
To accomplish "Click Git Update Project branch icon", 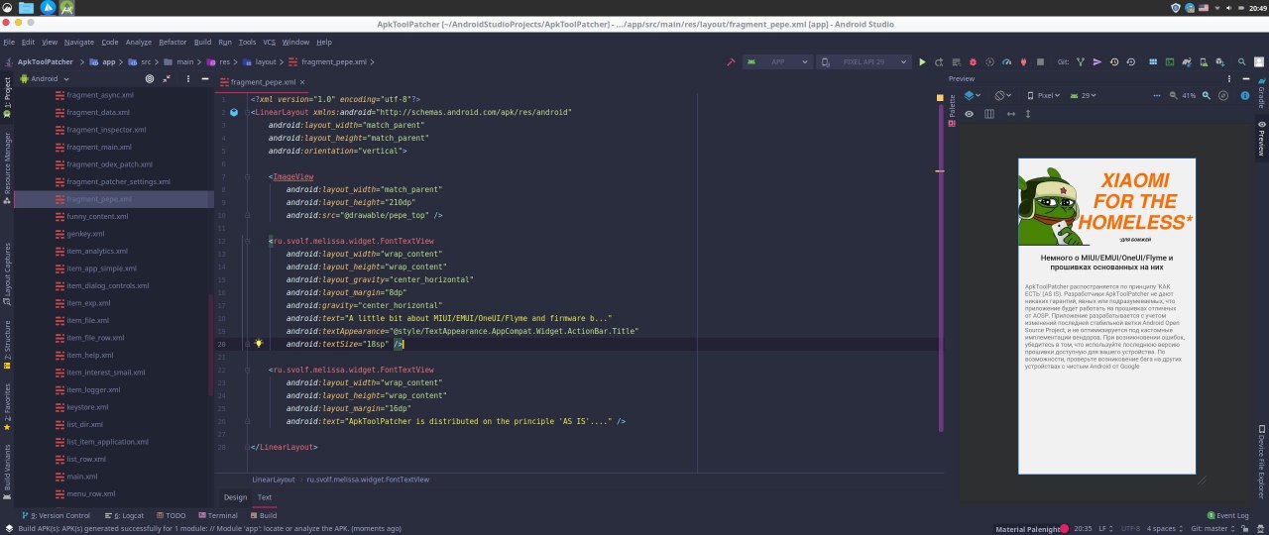I will coord(1082,61).
